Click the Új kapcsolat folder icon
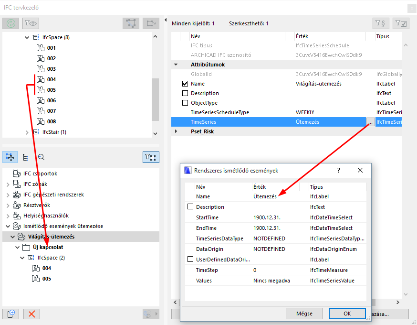 (x=26, y=248)
